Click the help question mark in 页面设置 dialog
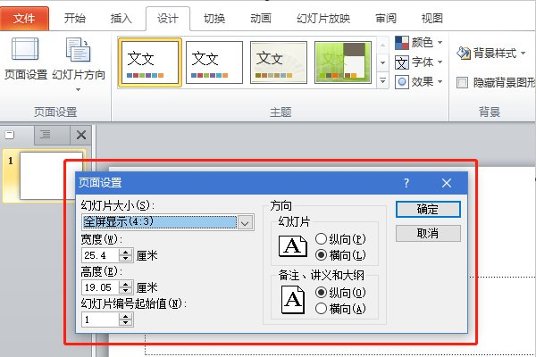536x357 pixels. tap(406, 183)
